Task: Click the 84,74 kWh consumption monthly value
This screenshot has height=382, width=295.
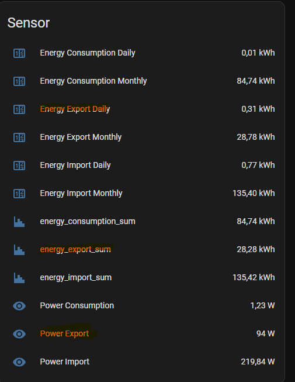Action: pyautogui.click(x=256, y=81)
